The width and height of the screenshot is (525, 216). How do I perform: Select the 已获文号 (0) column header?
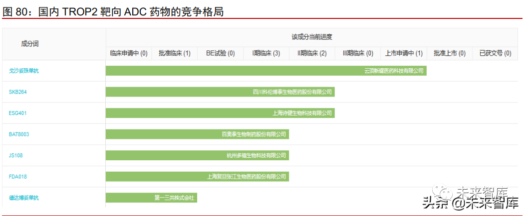[495, 53]
